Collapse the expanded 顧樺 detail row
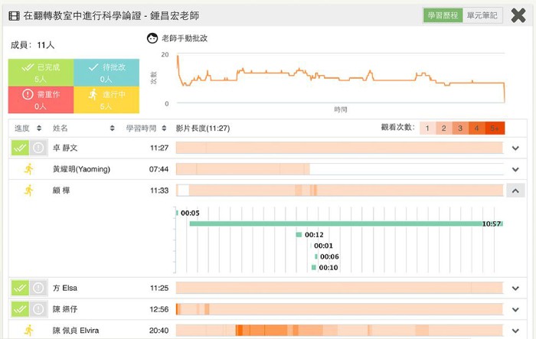The image size is (536, 339). [515, 191]
